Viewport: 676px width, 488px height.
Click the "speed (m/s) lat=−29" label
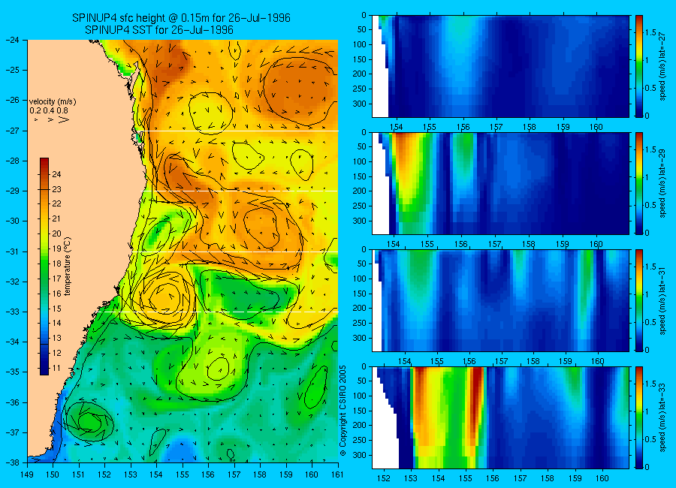click(x=663, y=183)
